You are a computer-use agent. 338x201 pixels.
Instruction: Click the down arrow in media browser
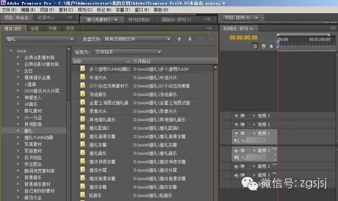click(x=190, y=39)
